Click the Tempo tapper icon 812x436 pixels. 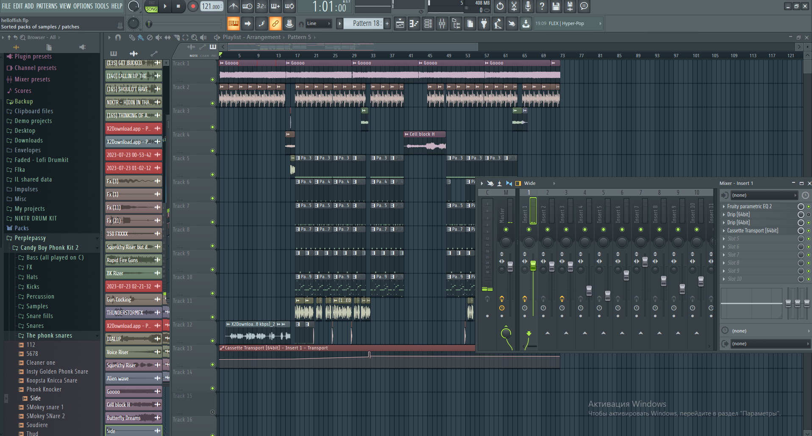[x=498, y=24]
